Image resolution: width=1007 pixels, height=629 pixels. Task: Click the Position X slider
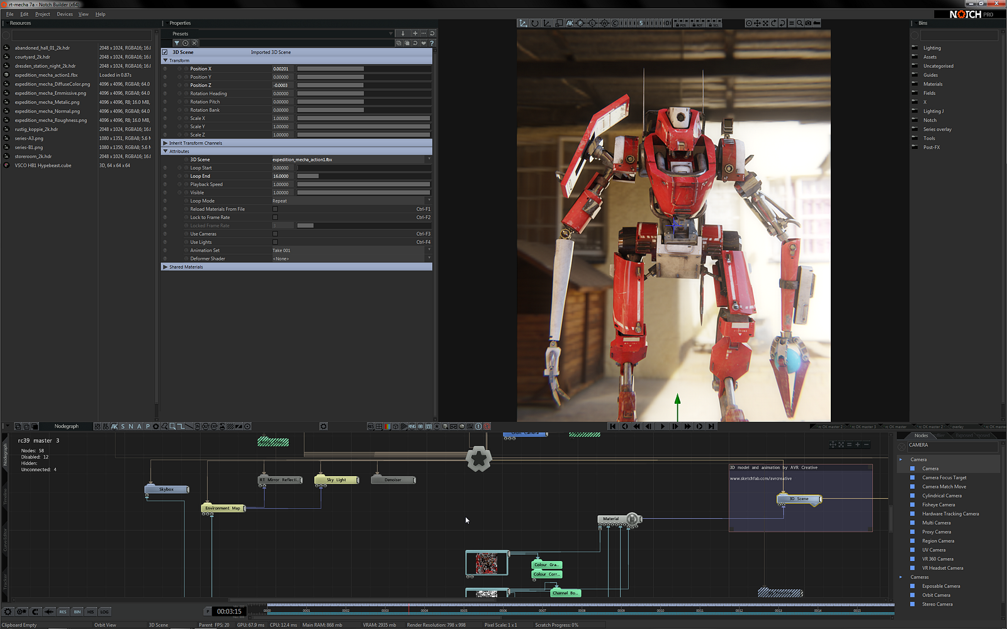tap(363, 69)
